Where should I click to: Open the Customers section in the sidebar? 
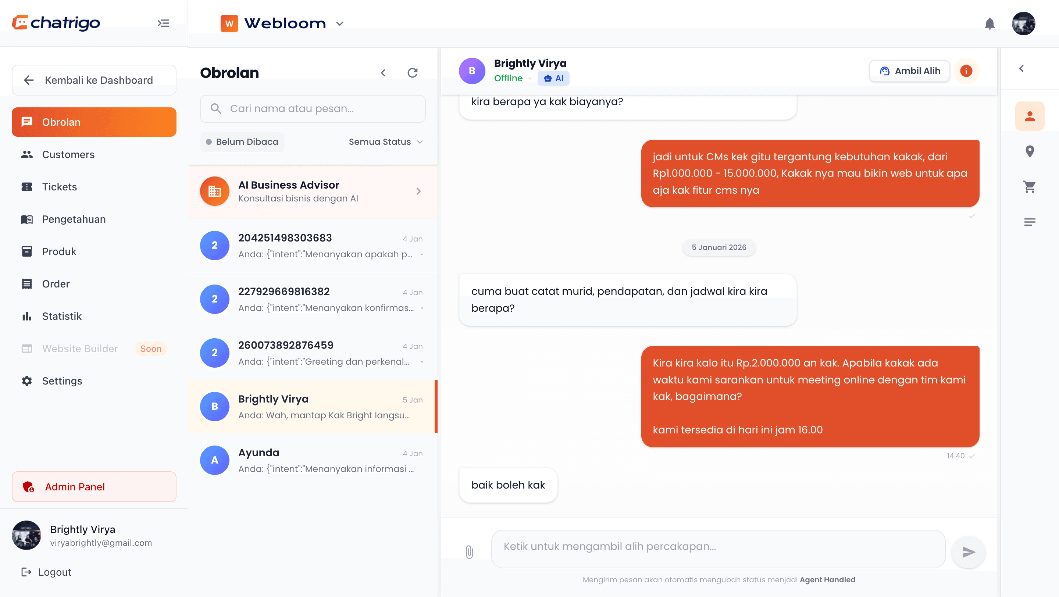[x=68, y=154]
